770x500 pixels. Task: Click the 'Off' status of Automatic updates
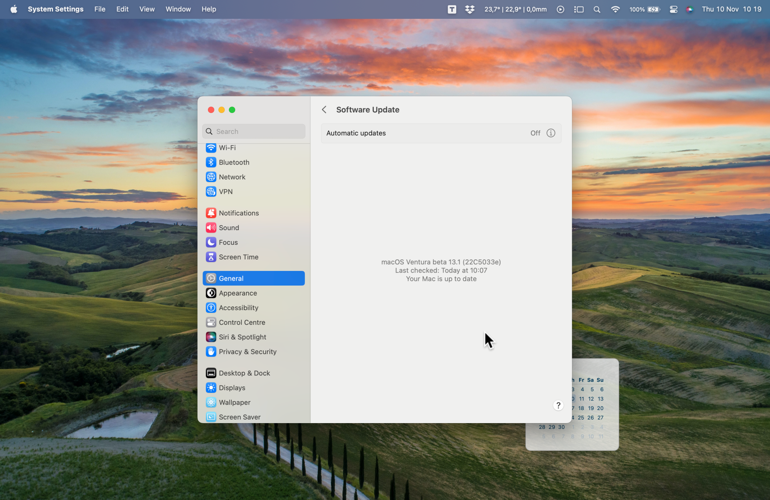point(535,133)
